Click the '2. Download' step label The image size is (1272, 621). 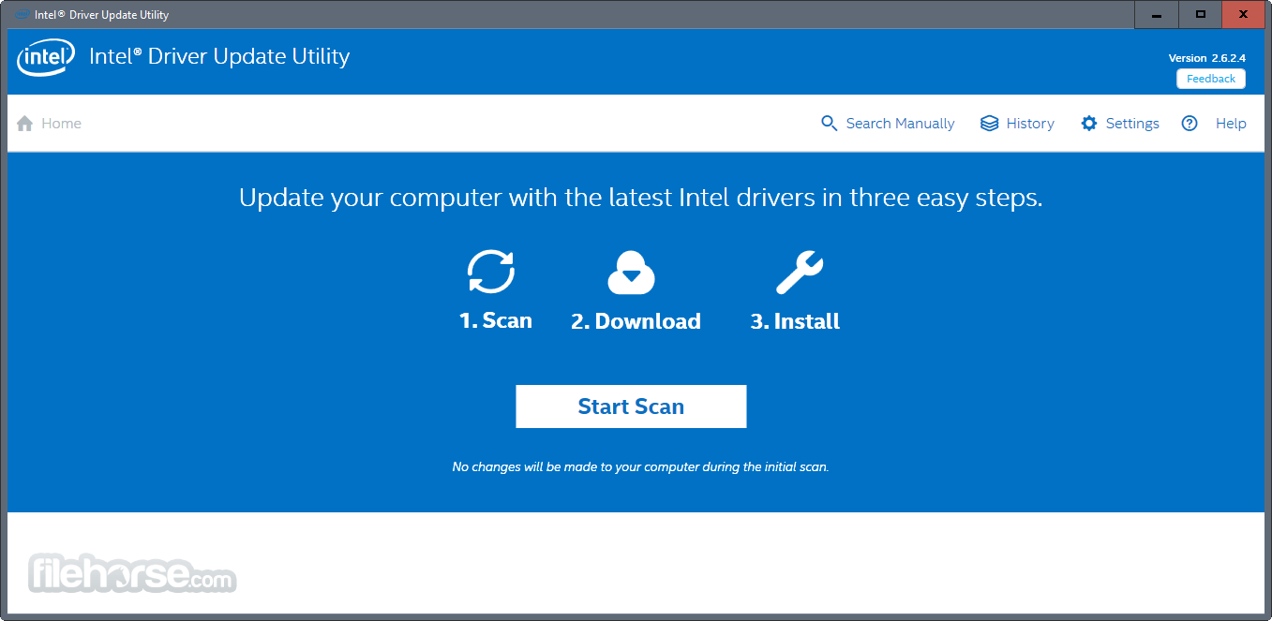point(636,321)
